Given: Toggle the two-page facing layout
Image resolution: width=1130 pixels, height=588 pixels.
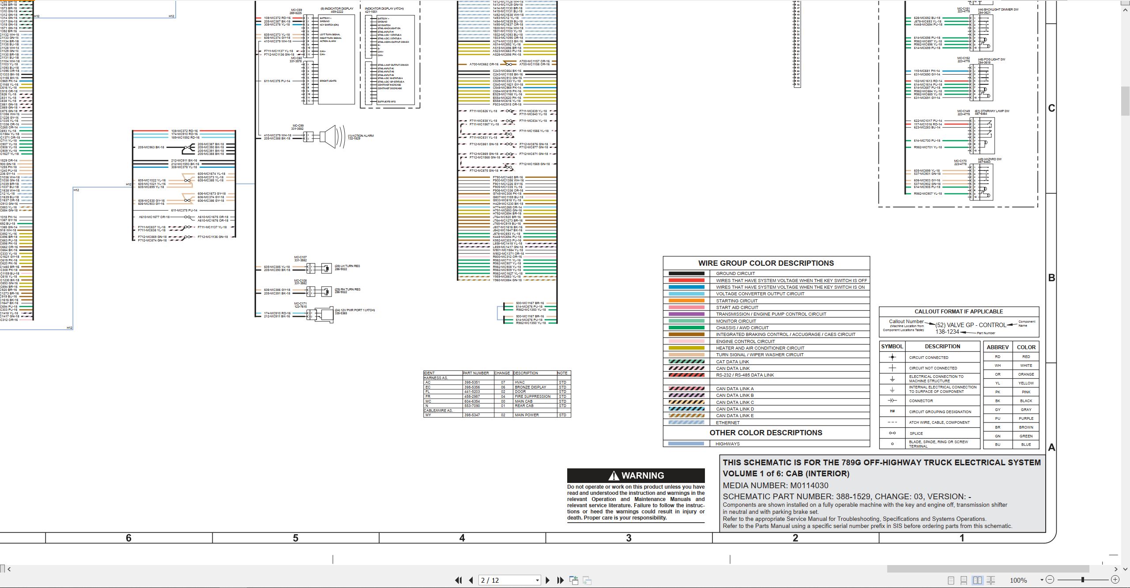Looking at the screenshot, I should click(x=977, y=580).
